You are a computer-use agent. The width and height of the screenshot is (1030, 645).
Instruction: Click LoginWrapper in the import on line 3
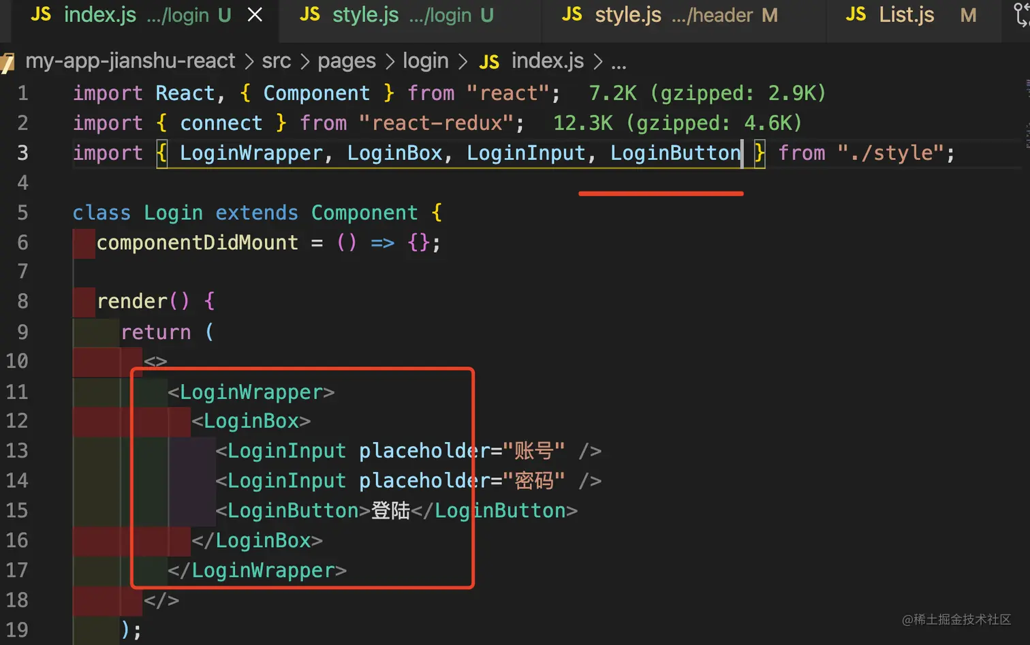click(251, 153)
